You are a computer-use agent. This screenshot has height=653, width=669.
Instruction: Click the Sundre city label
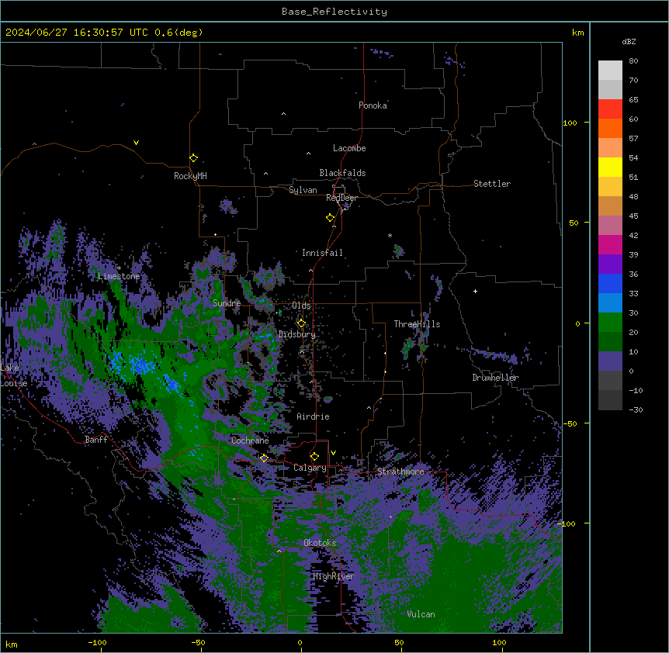point(227,303)
